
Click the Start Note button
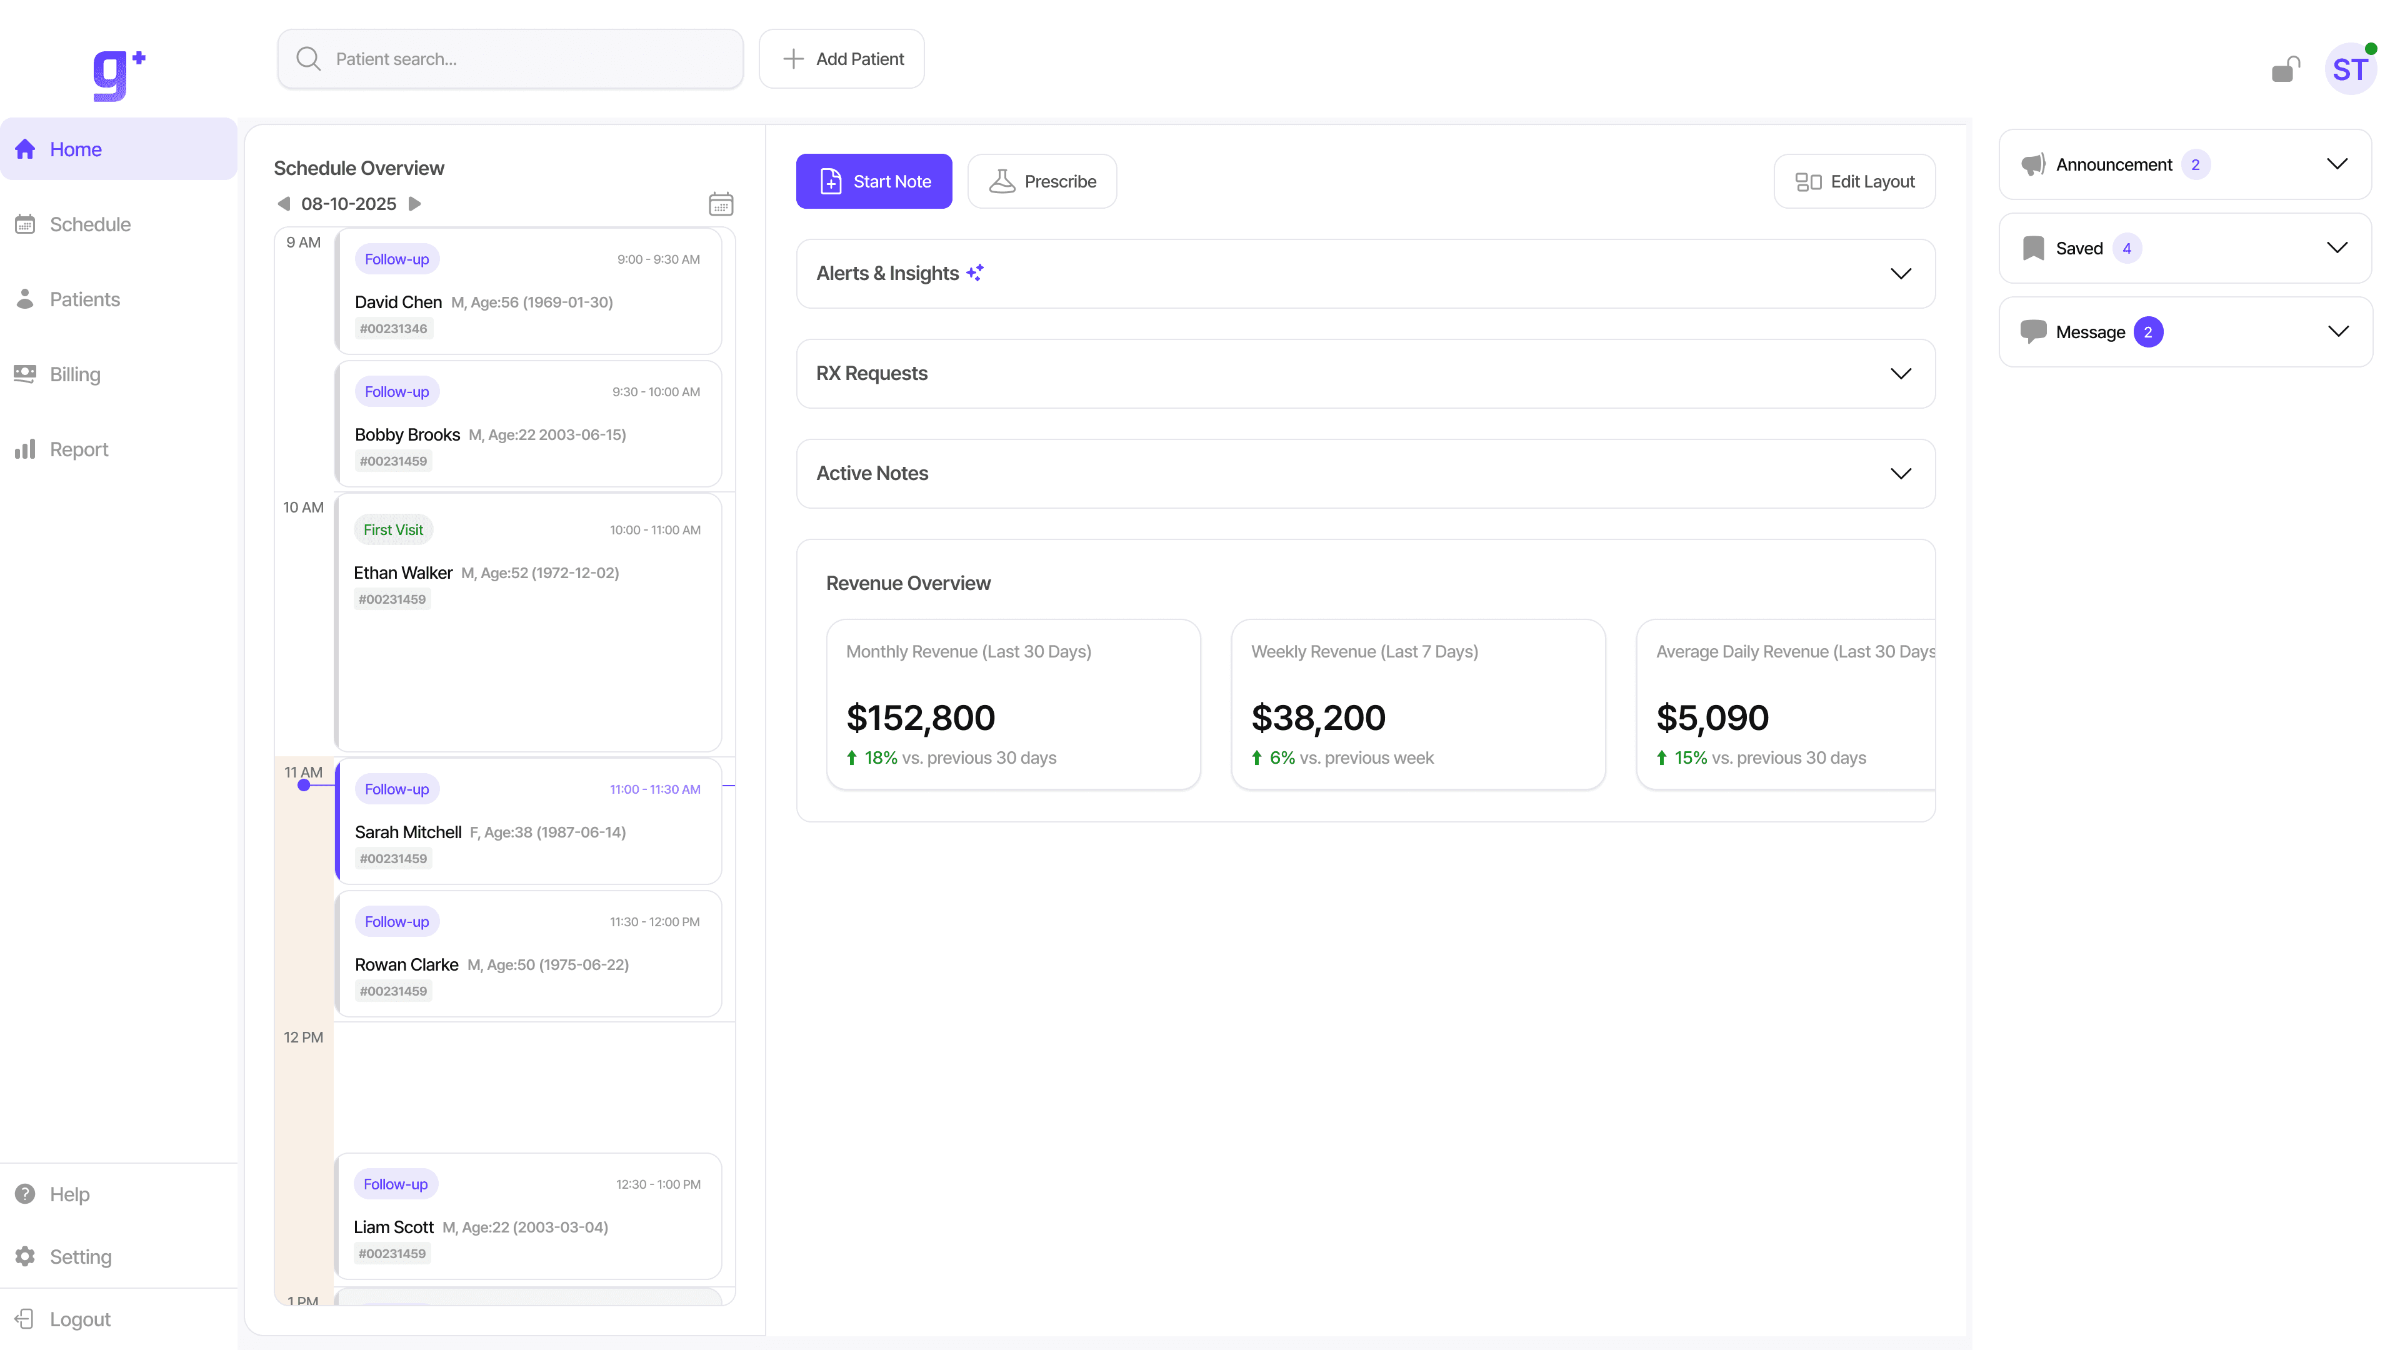click(x=873, y=182)
